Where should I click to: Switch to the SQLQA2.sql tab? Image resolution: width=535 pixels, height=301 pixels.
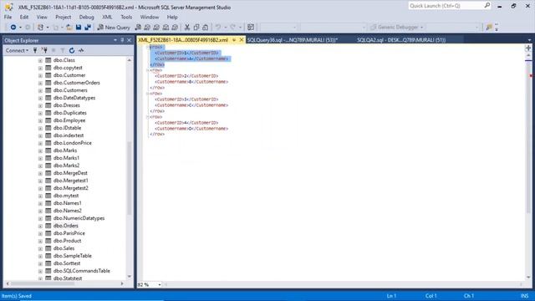(x=401, y=40)
